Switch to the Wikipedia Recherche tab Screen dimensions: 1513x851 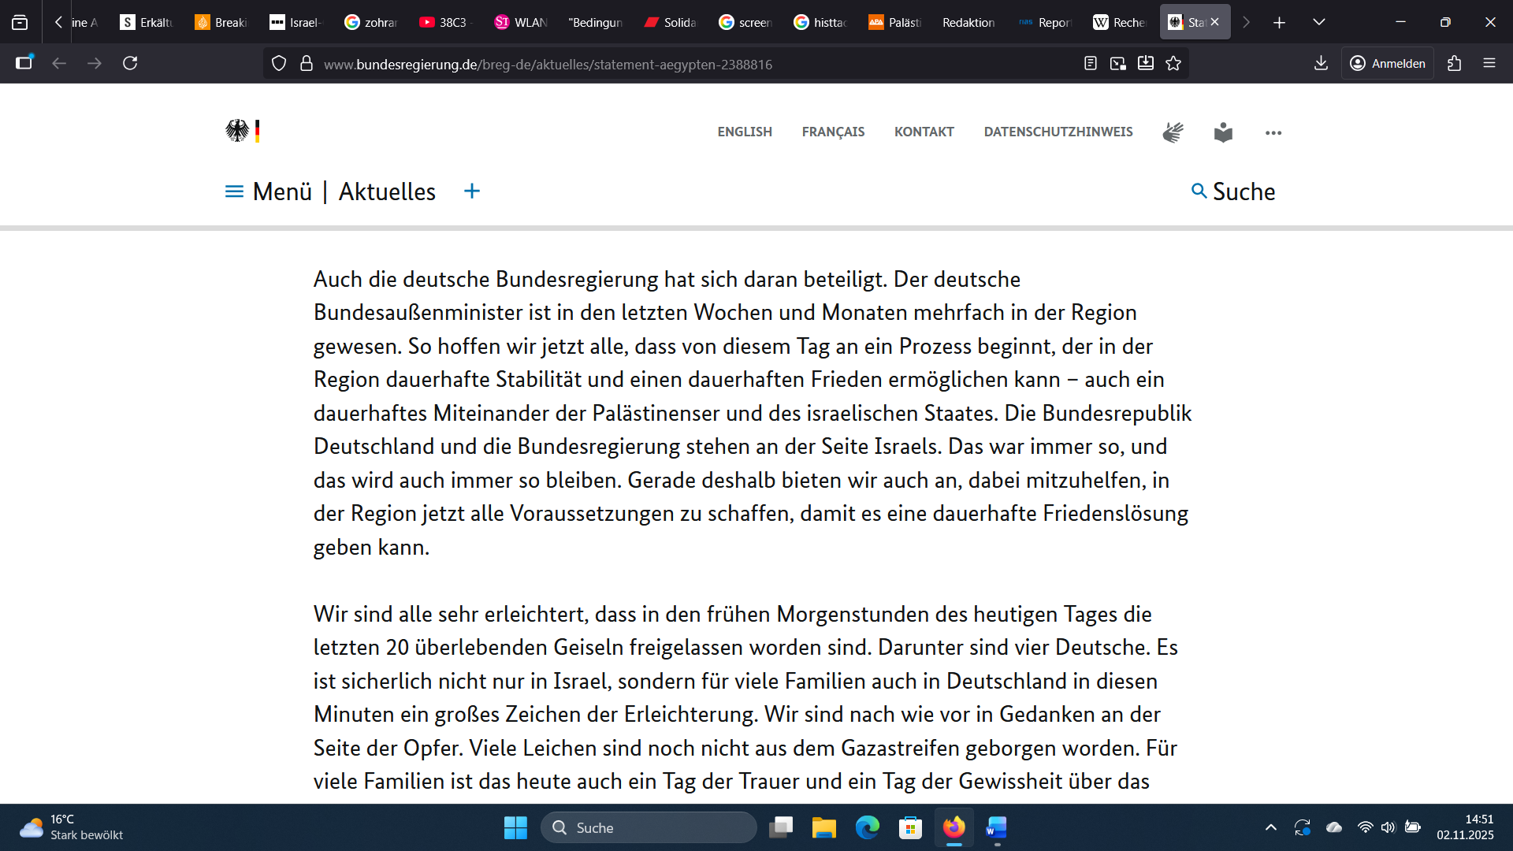coord(1119,22)
